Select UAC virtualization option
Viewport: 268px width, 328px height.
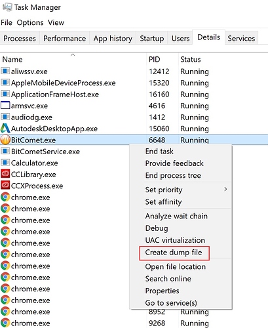click(175, 240)
